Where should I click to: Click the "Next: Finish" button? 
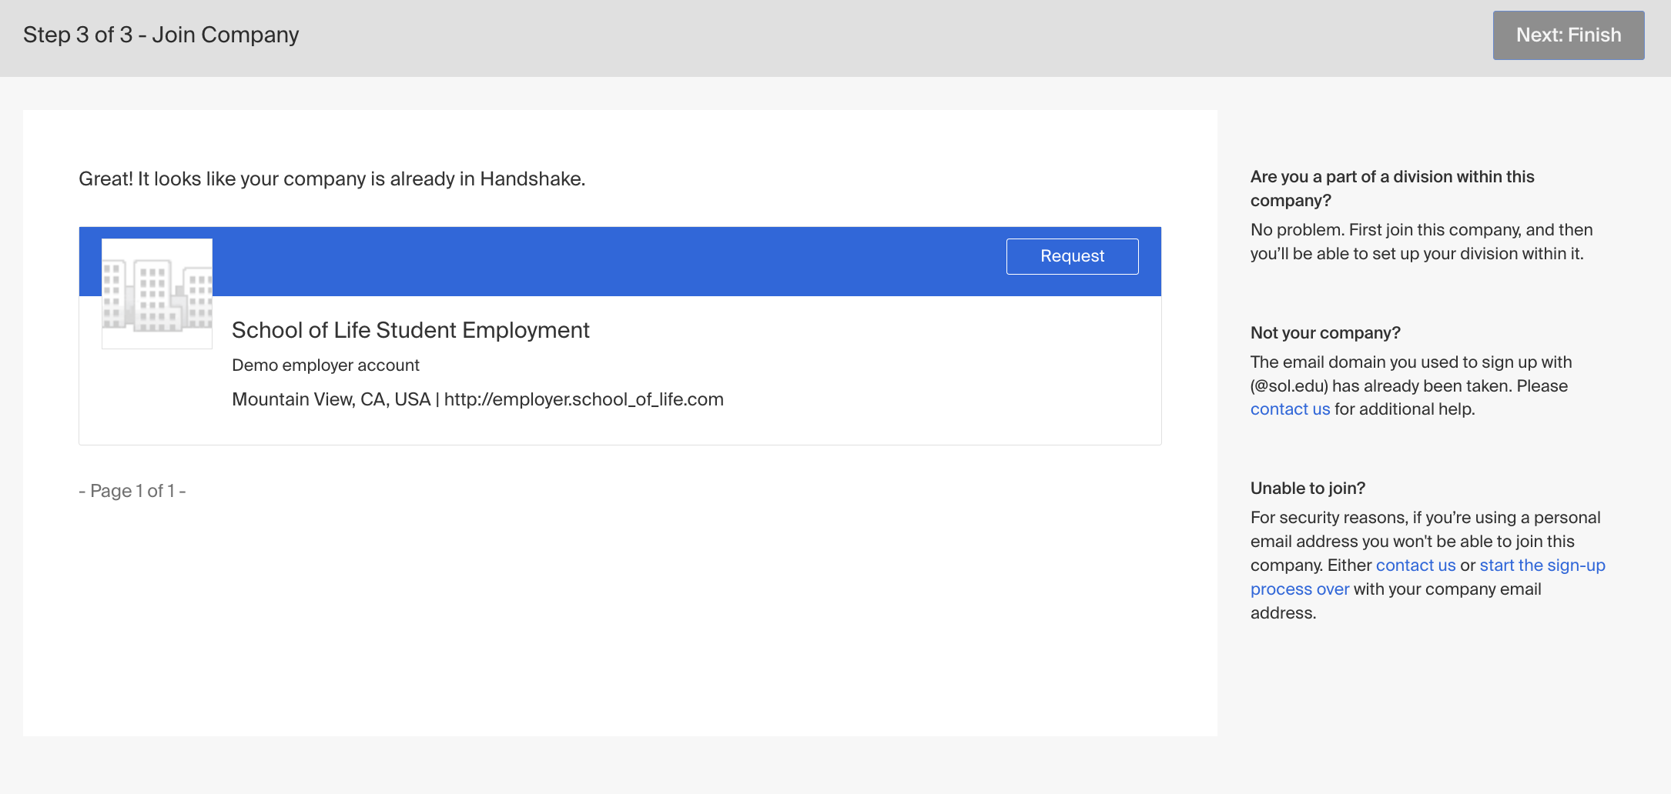(1568, 35)
